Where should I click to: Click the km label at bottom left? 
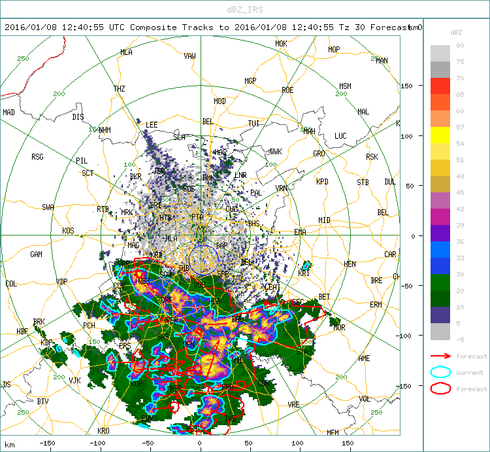coord(10,445)
